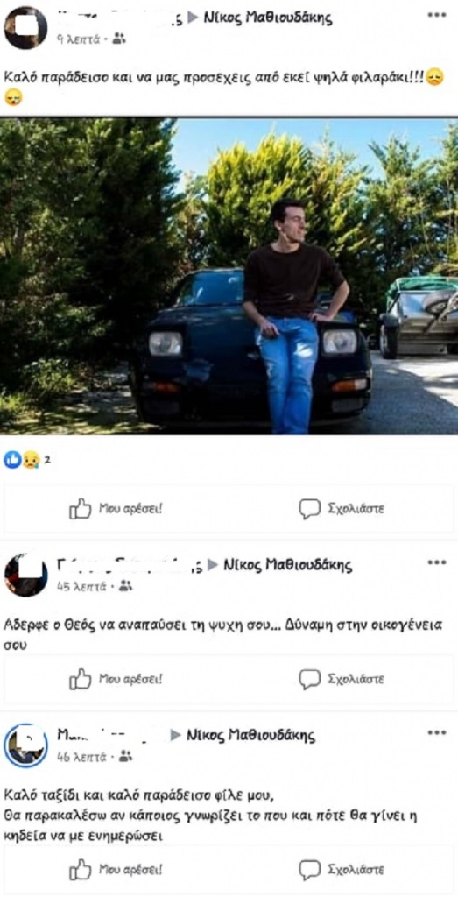Open the photo of the man leaning on the car
Viewport: 458px width, 897px height.
pyautogui.click(x=229, y=276)
